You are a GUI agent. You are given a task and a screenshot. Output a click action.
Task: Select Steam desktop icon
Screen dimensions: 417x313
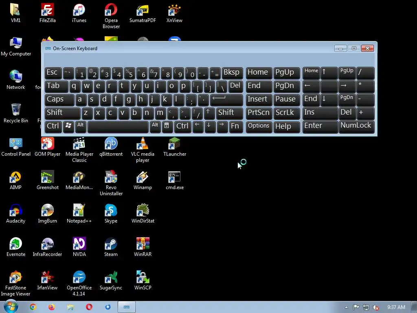point(111,247)
